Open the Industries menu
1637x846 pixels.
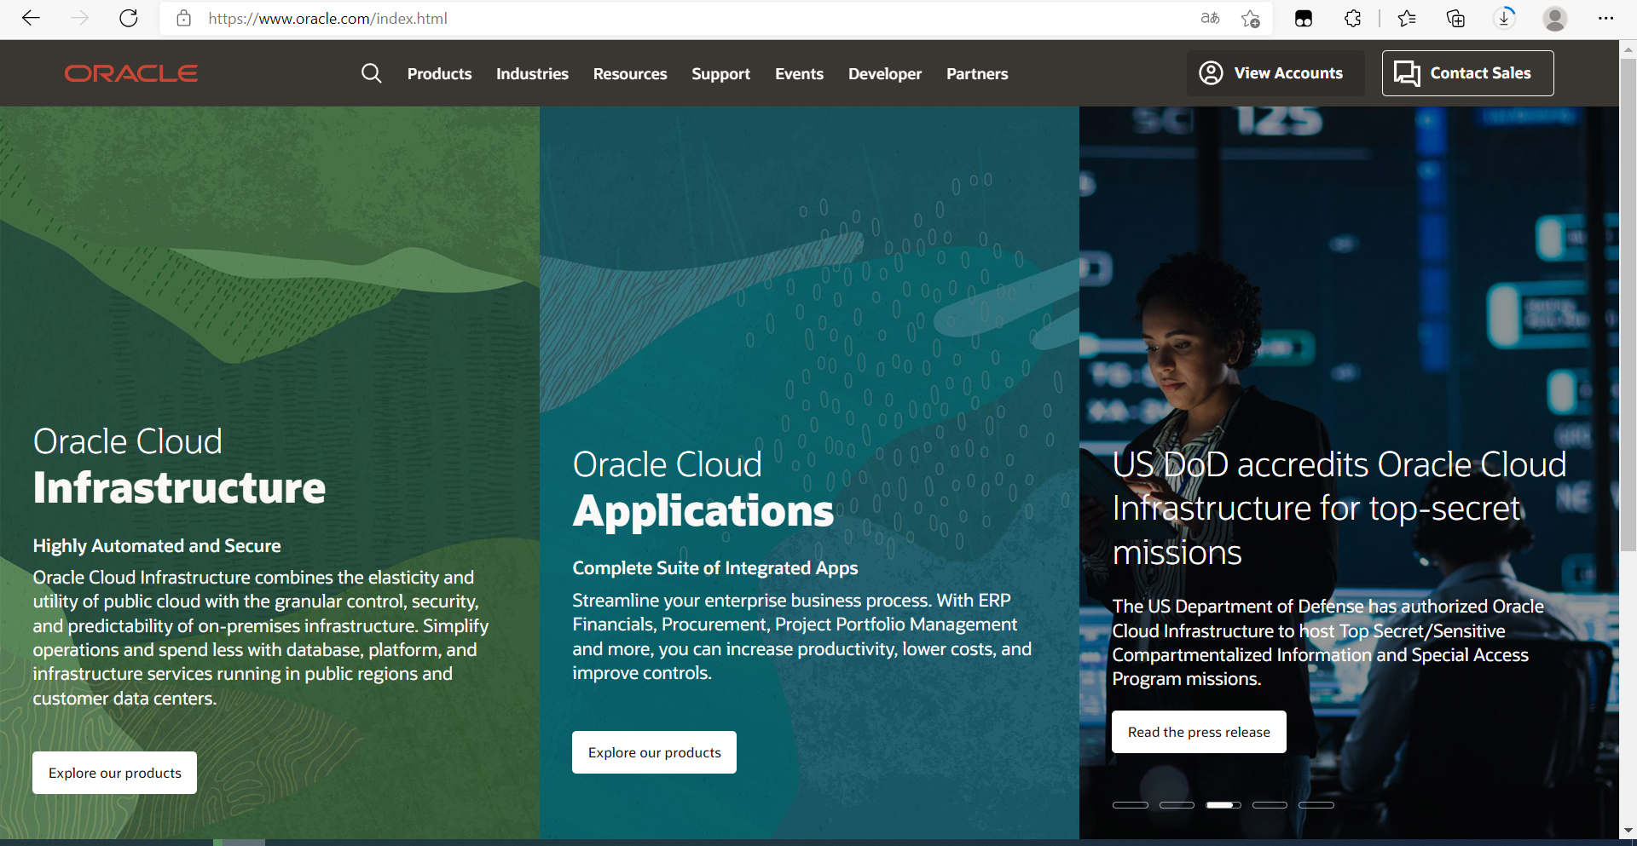pos(532,74)
